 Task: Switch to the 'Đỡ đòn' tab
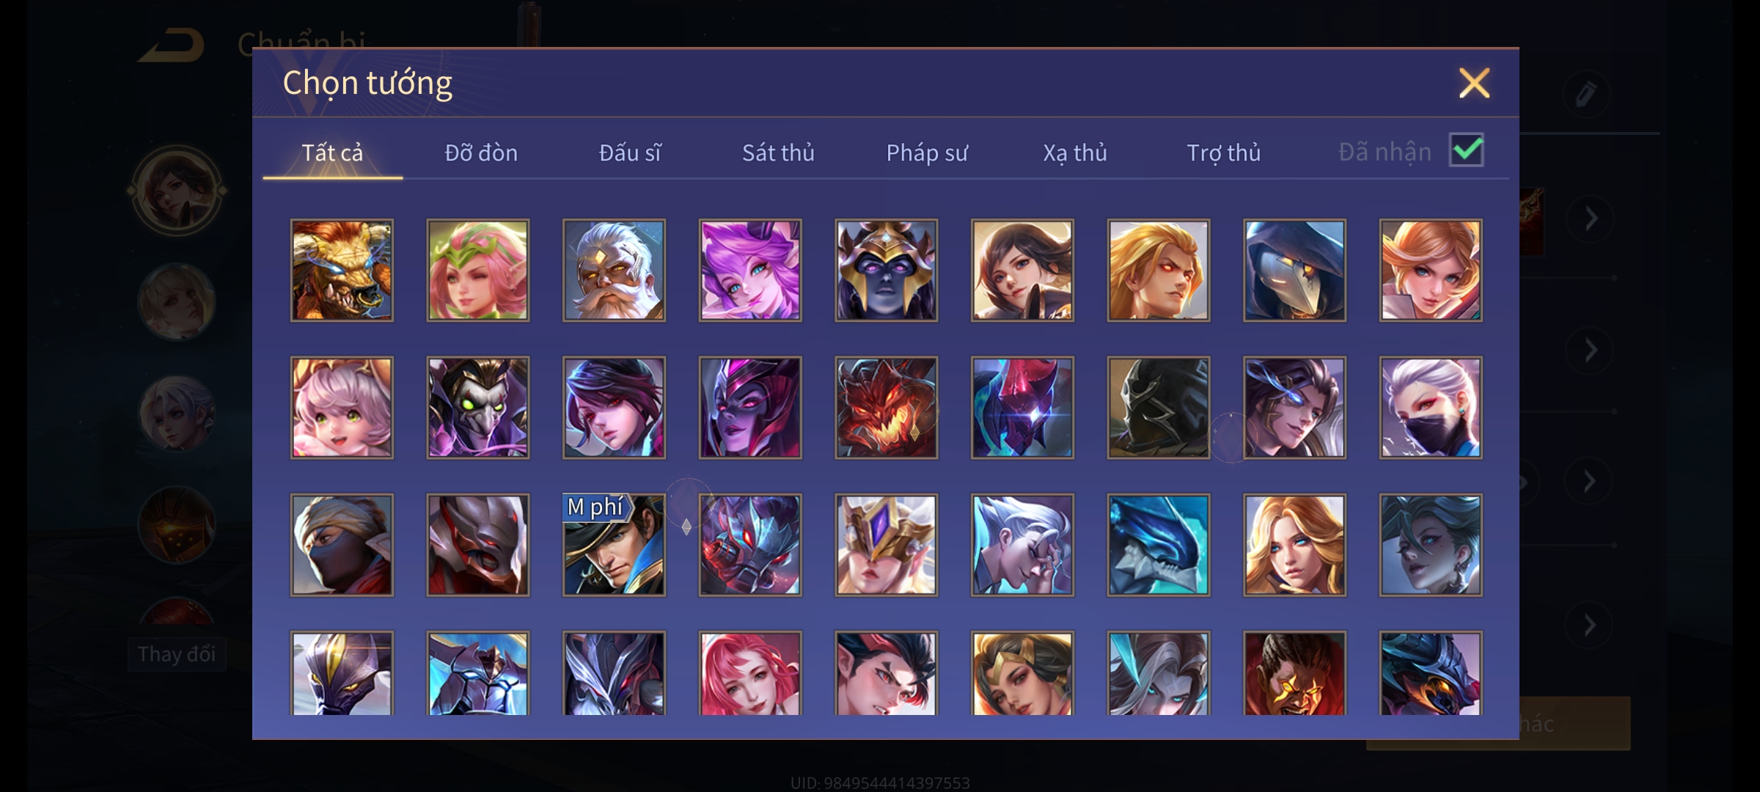click(481, 153)
